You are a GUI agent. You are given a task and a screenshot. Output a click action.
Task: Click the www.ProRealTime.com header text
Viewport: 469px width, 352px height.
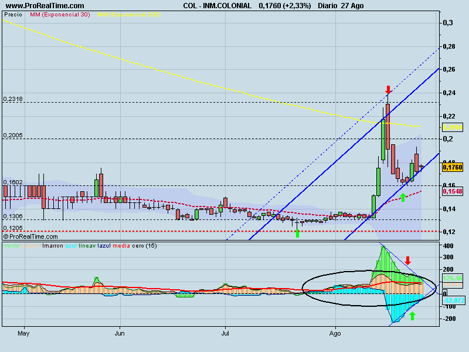[x=45, y=6]
